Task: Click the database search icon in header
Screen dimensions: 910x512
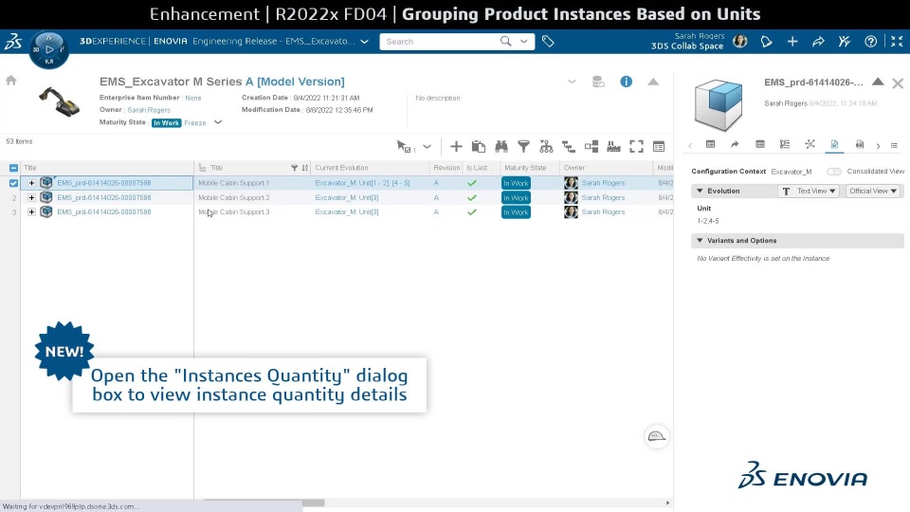Action: 598,82
